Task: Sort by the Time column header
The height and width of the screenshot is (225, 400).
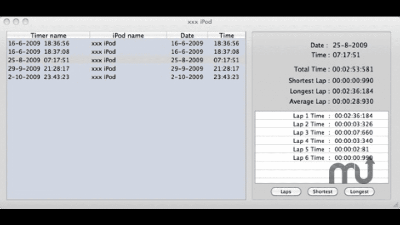Action: pos(227,35)
